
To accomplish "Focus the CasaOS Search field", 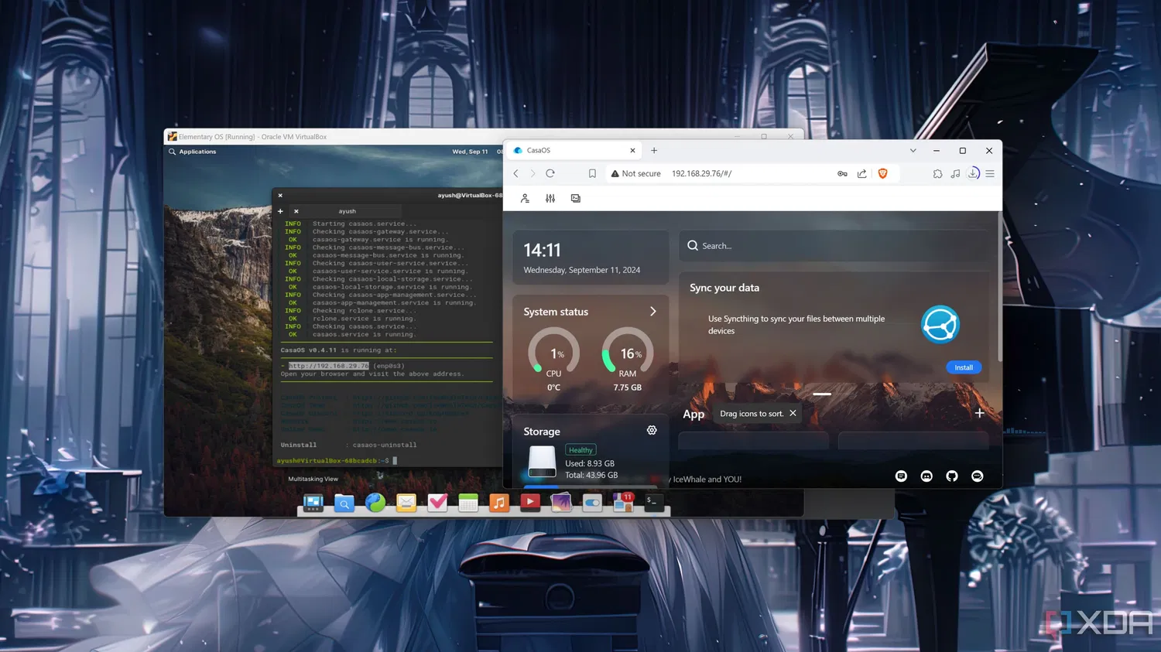I will click(834, 246).
